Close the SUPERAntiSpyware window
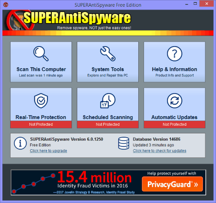216x203 pixels. [x=206, y=4]
